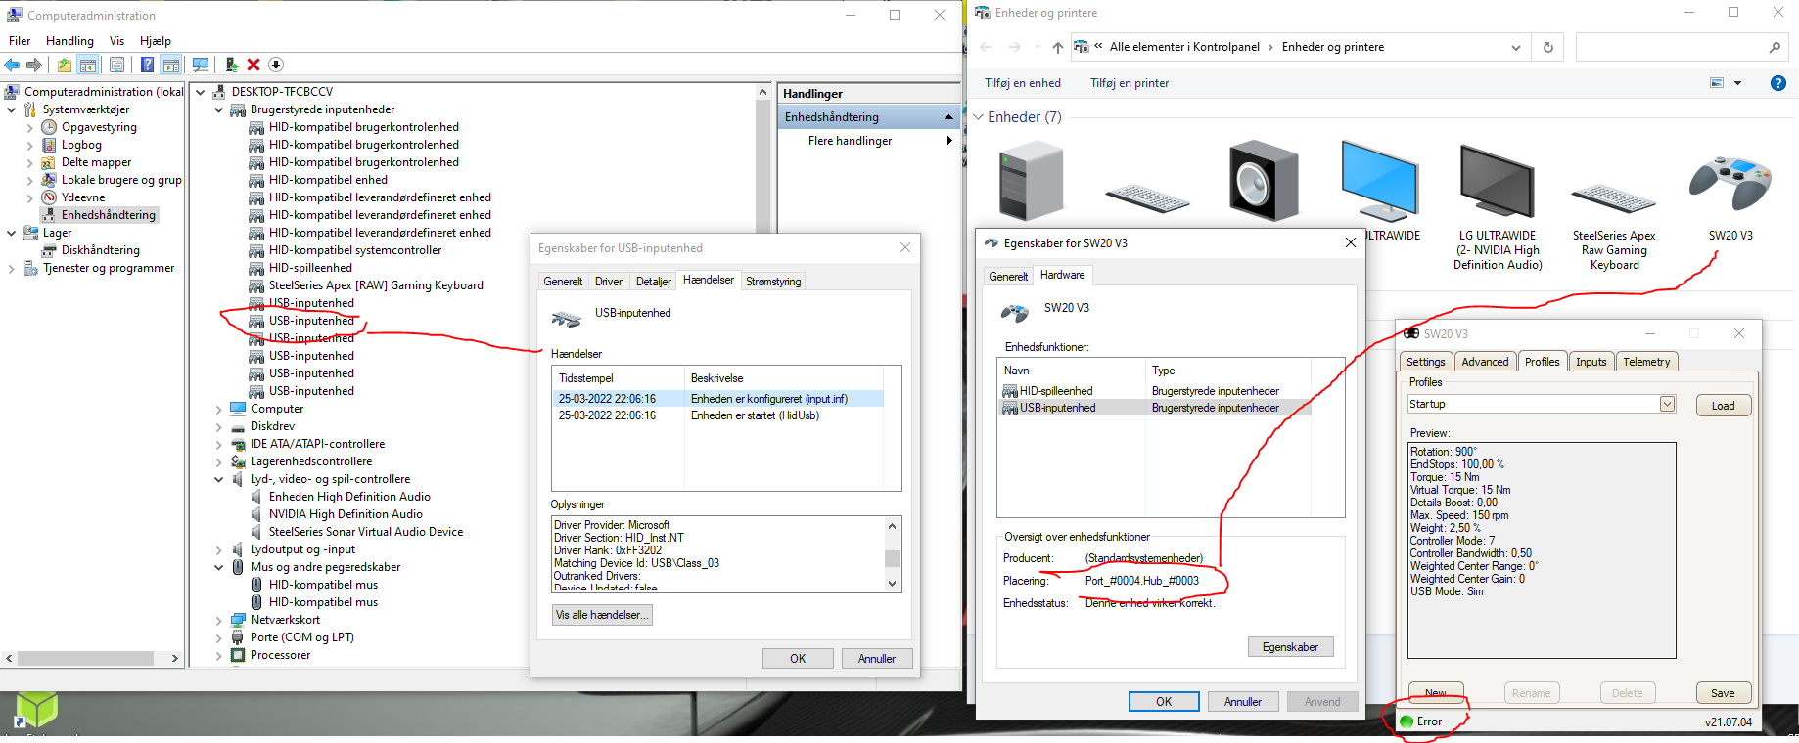Image resolution: width=1799 pixels, height=743 pixels.
Task: Select the desktop tower PC device icon
Action: pos(1031,180)
